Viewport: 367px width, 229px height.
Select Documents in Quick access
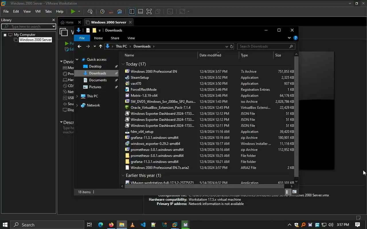tap(98, 80)
